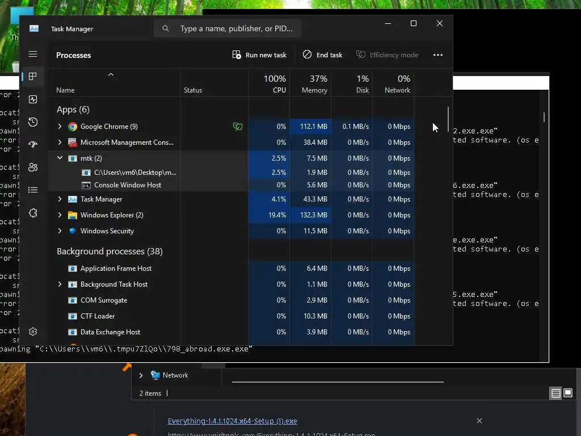Click the Efficiency mode button
Viewport: 581px width, 436px height.
(x=387, y=55)
